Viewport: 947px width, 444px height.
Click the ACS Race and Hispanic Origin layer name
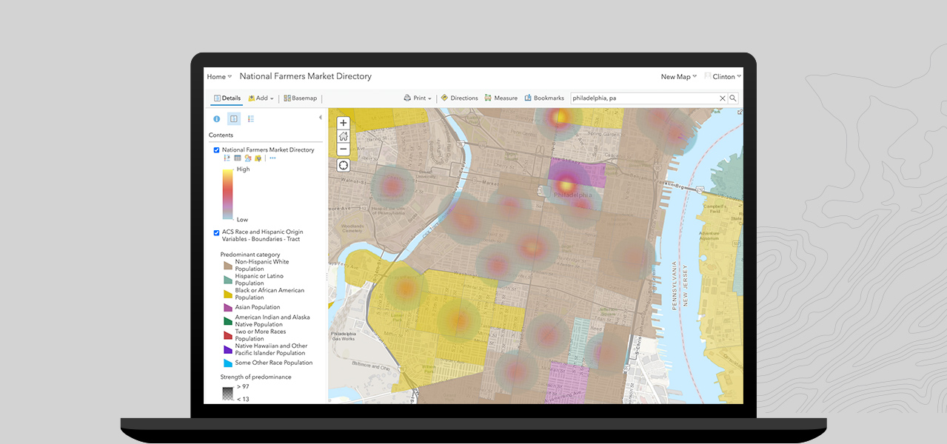(263, 235)
